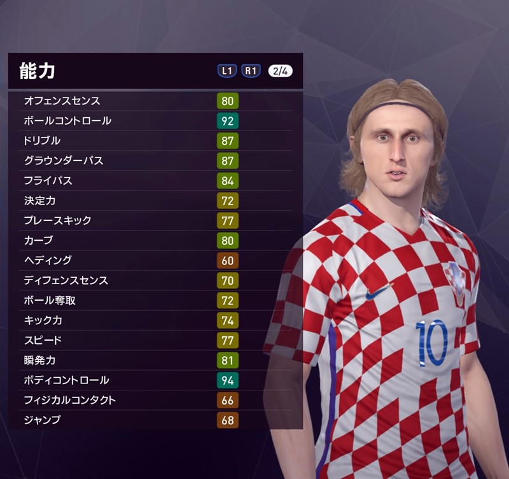The width and height of the screenshot is (509, 479).
Task: Click the L1 previous page icon
Action: click(x=227, y=71)
